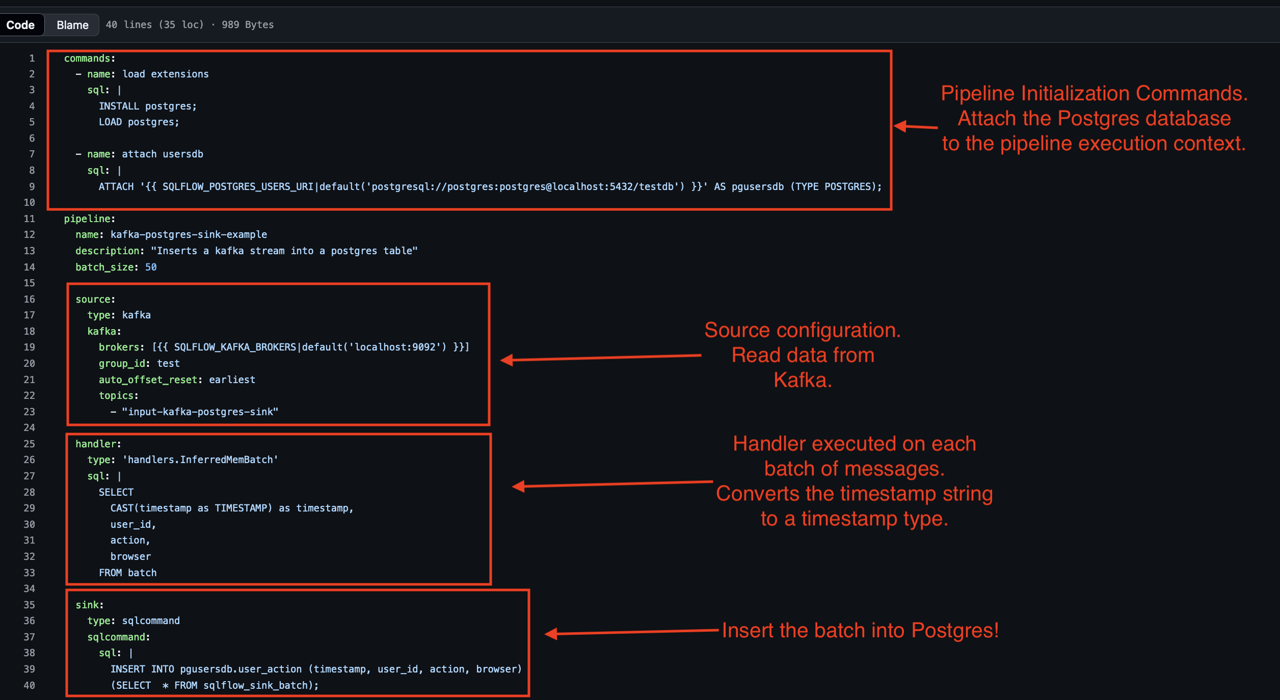
Task: Select the topic input-kafka-postgres-sink
Action: [200, 412]
